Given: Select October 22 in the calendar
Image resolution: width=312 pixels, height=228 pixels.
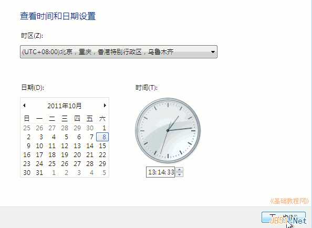Looking at the screenshot, I should (102, 155).
